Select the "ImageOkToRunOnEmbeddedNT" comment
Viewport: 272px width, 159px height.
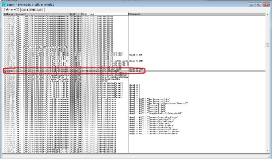[x=156, y=113]
